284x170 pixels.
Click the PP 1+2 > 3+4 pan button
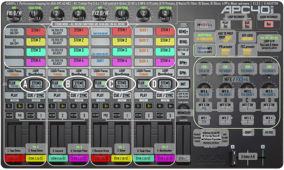click(x=205, y=25)
